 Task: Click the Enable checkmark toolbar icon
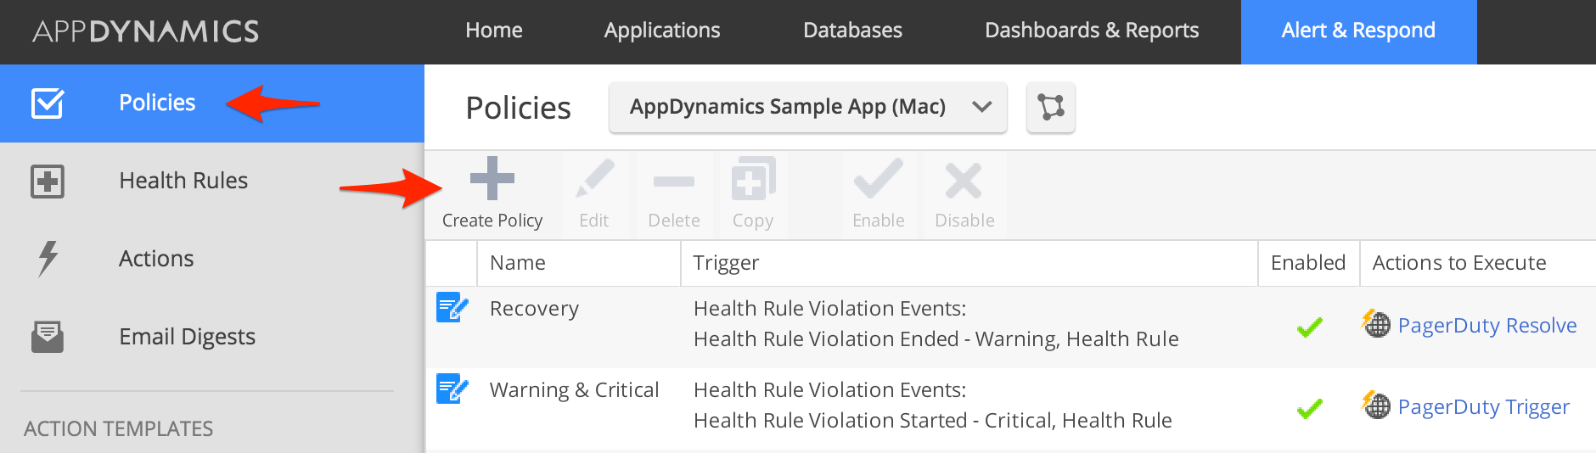point(878,179)
